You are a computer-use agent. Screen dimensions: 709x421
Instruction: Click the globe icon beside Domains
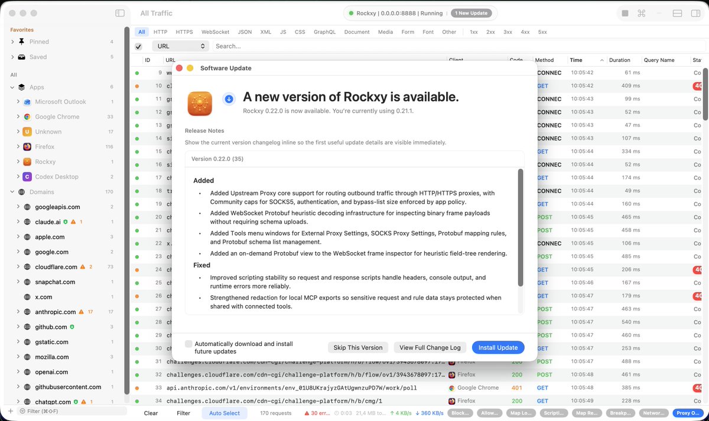coord(22,192)
